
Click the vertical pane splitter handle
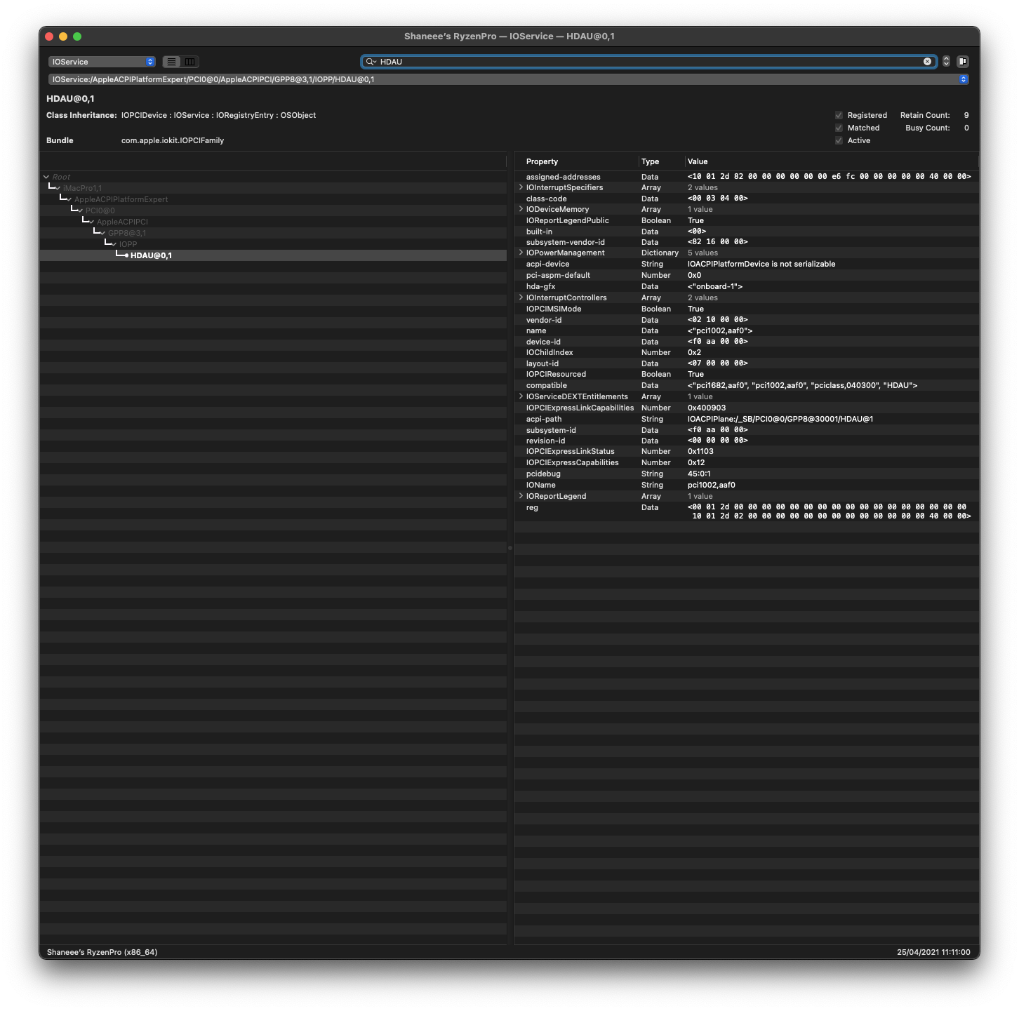coord(510,548)
